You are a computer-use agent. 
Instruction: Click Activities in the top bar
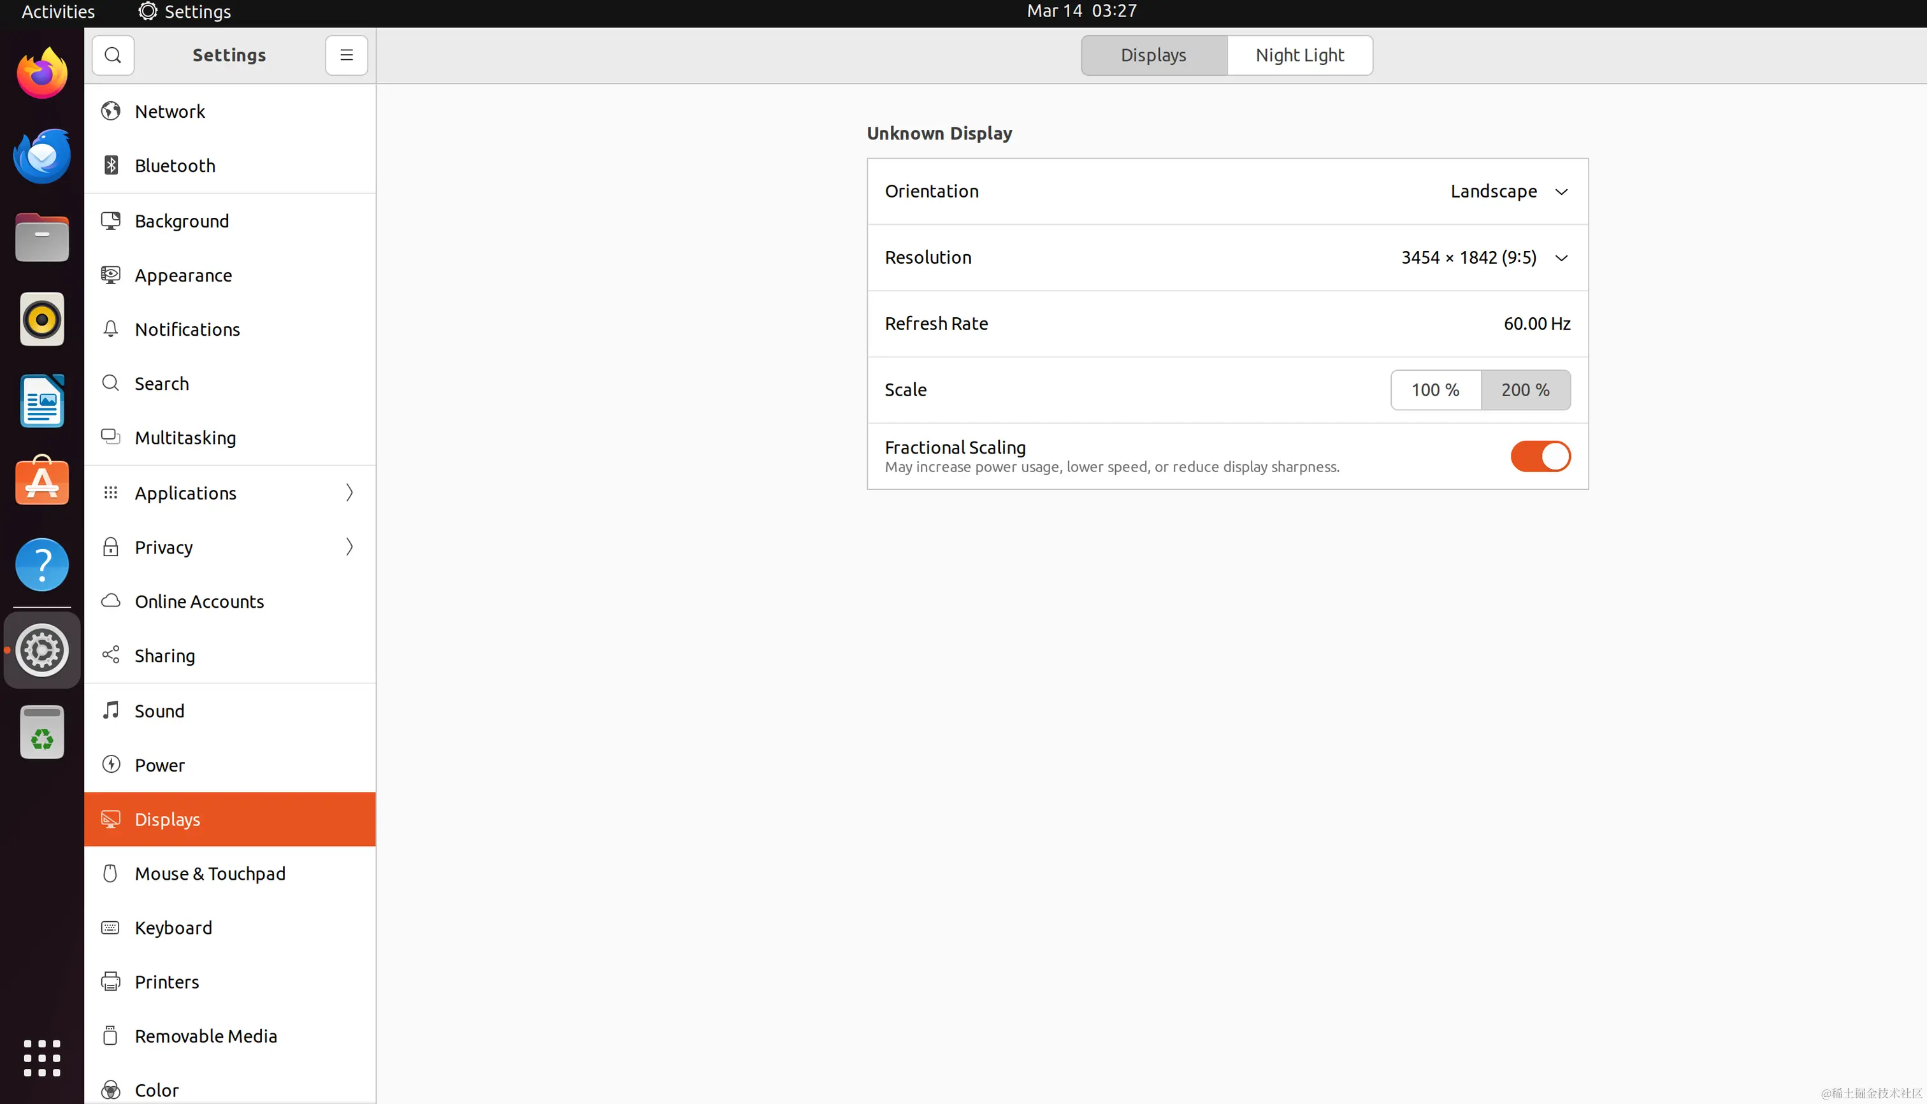click(x=57, y=11)
